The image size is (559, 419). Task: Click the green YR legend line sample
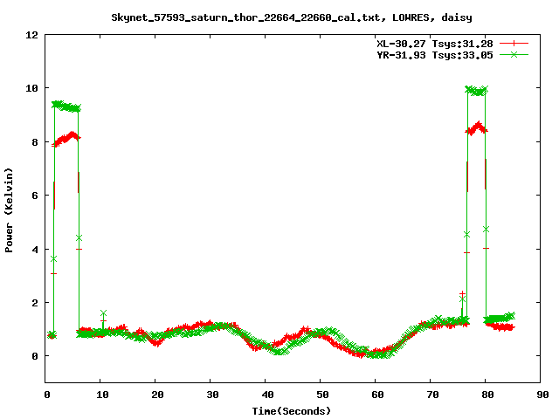click(x=514, y=54)
